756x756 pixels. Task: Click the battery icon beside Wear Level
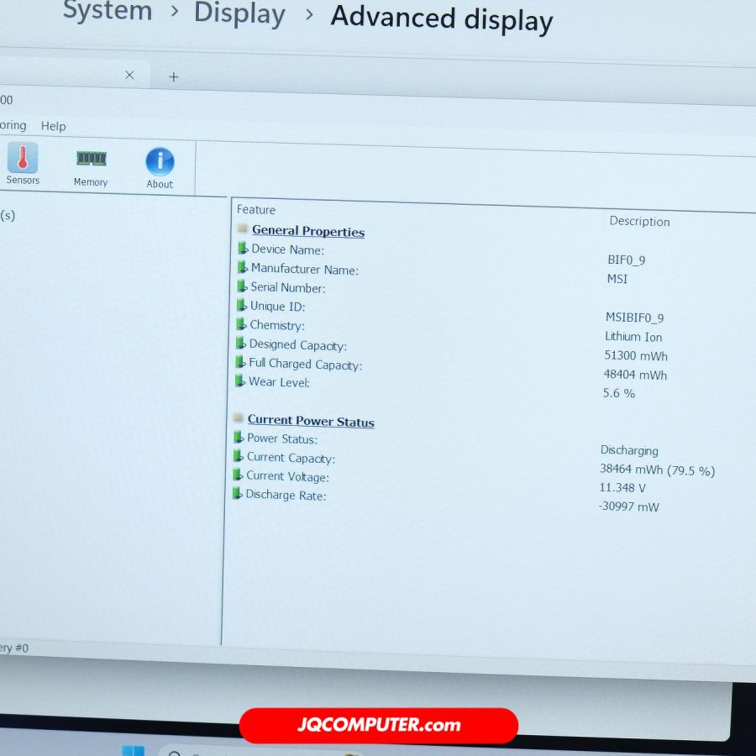tap(239, 381)
